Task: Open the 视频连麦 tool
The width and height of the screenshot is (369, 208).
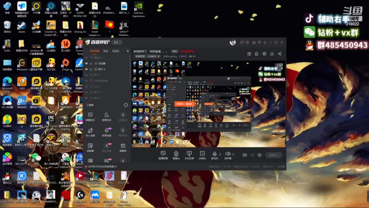Action: pos(107,132)
